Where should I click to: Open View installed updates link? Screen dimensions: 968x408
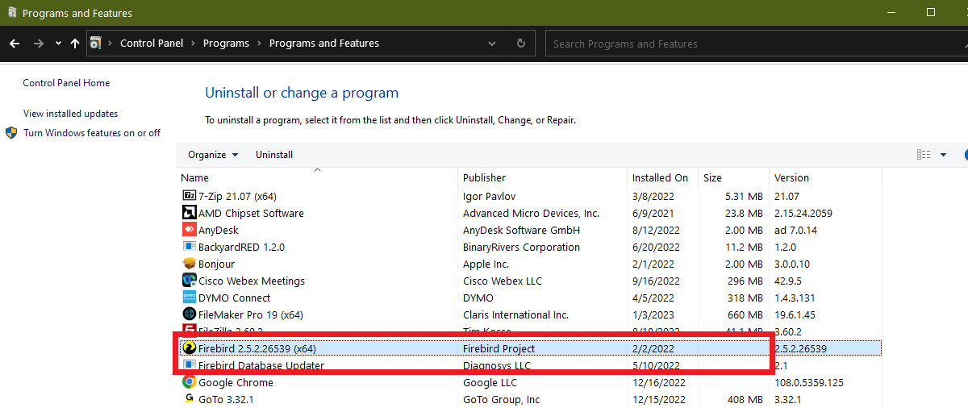71,114
